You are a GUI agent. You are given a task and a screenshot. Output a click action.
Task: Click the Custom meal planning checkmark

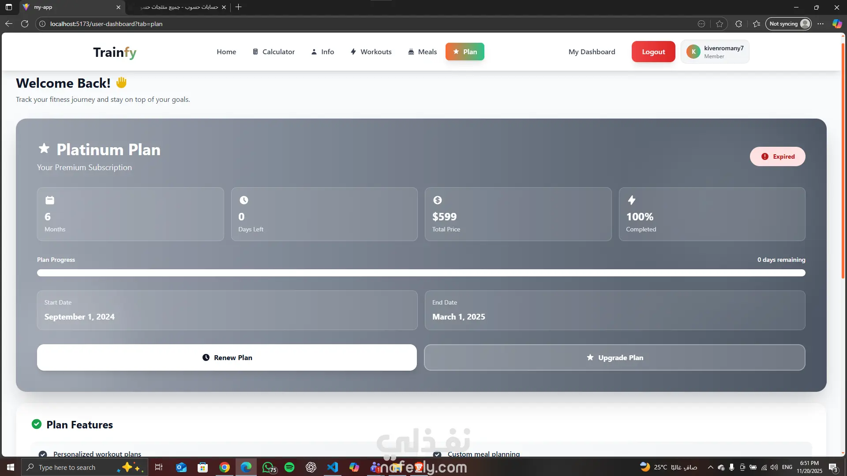click(437, 454)
